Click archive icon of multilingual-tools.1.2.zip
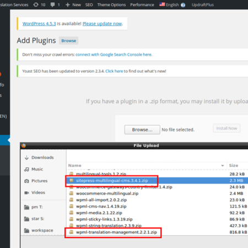 (x=71, y=174)
